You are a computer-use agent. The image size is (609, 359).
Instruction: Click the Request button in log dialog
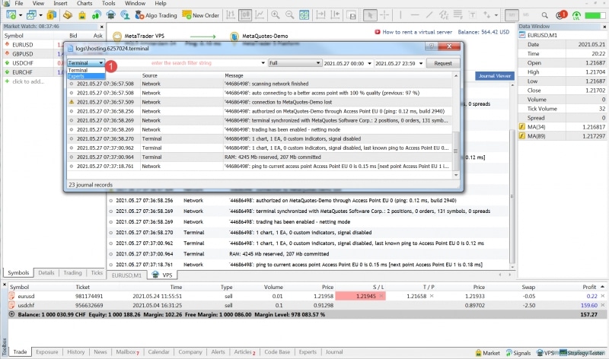pos(443,63)
